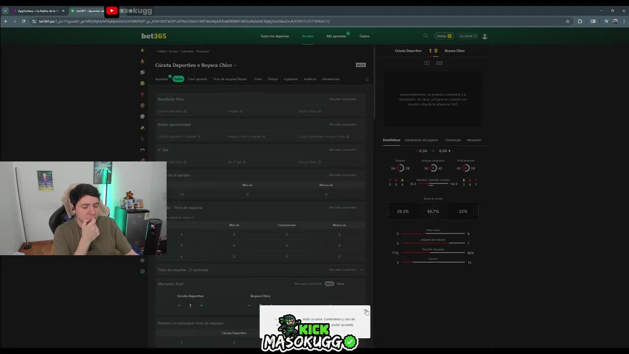Close the error message popup

click(365, 310)
